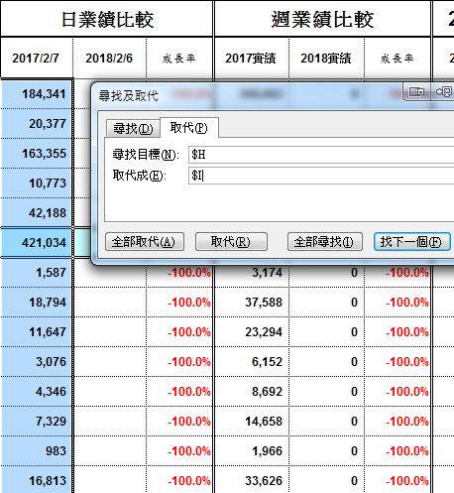This screenshot has width=454, height=493.
Task: Select weekly -100.0% cell in the 33,626 row
Action: pos(397,480)
